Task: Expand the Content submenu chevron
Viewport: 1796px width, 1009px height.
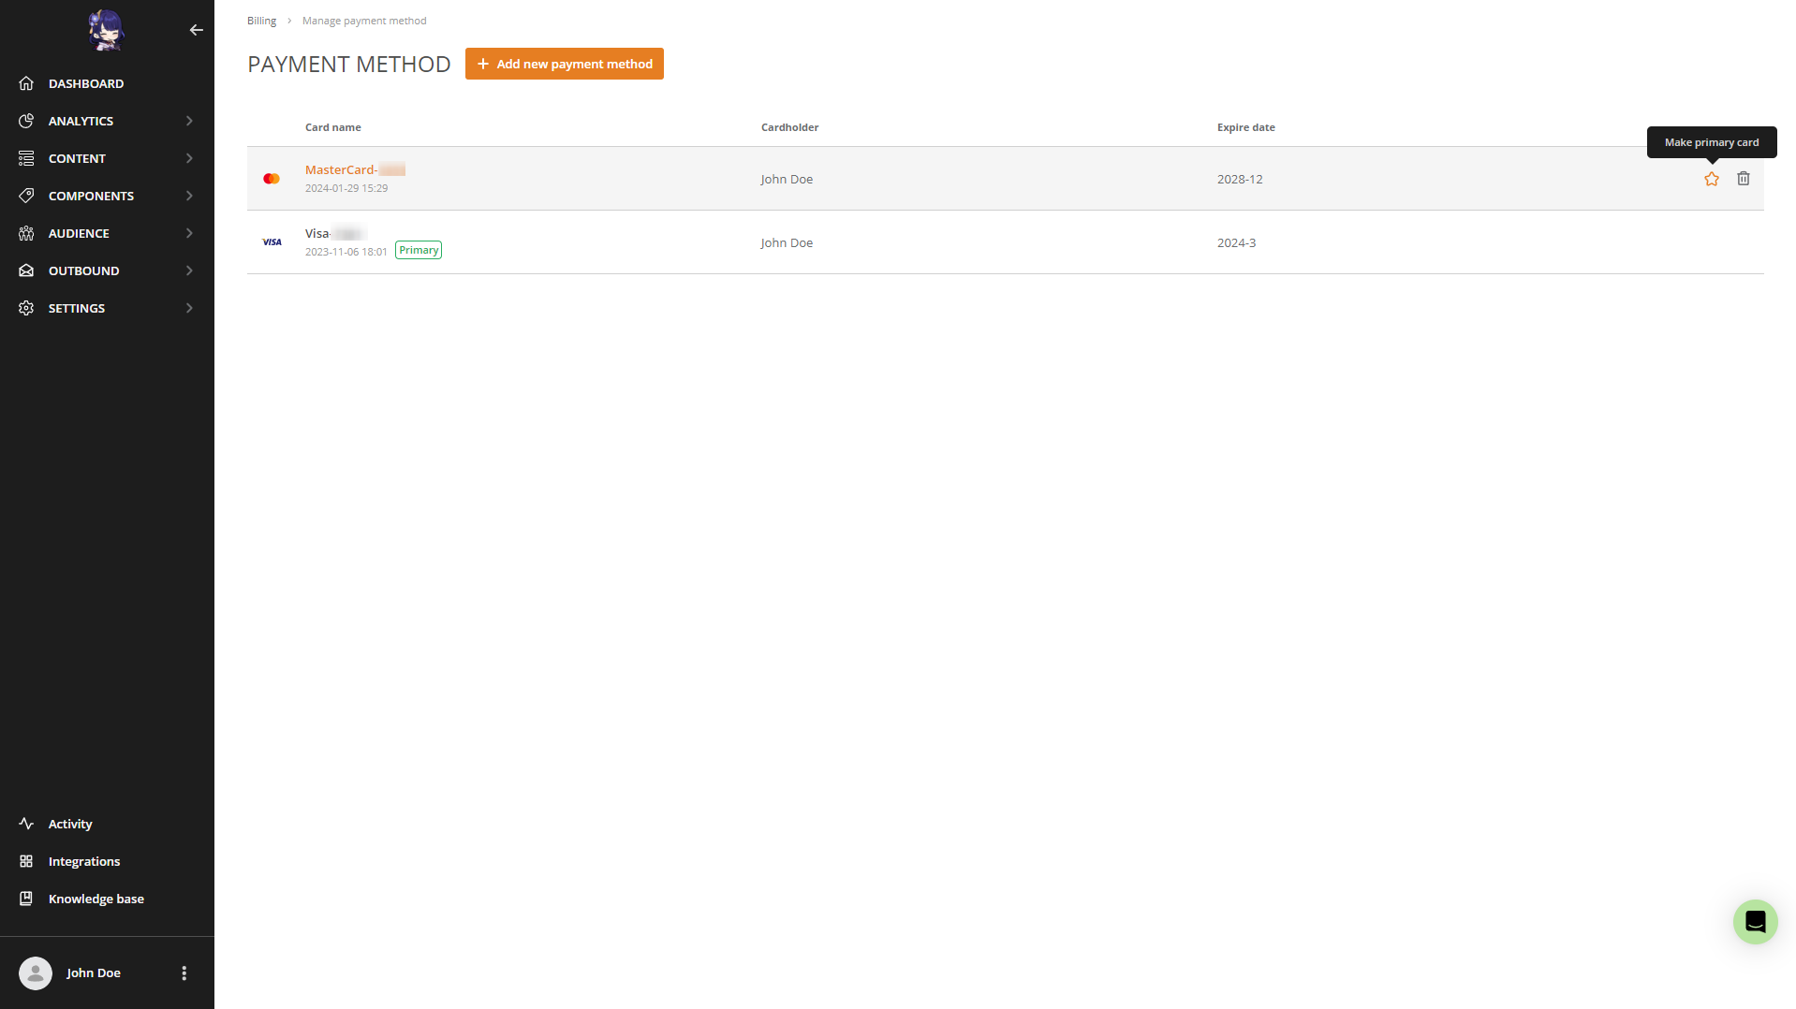Action: point(189,158)
